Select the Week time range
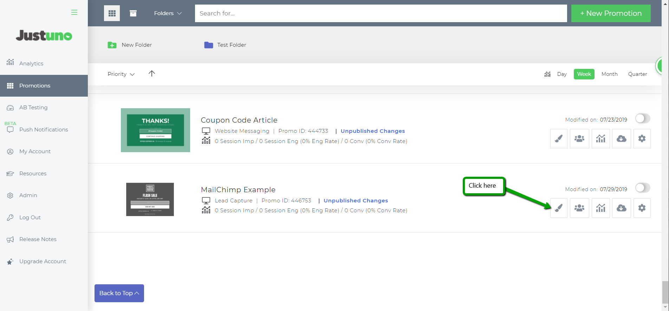 coord(584,74)
